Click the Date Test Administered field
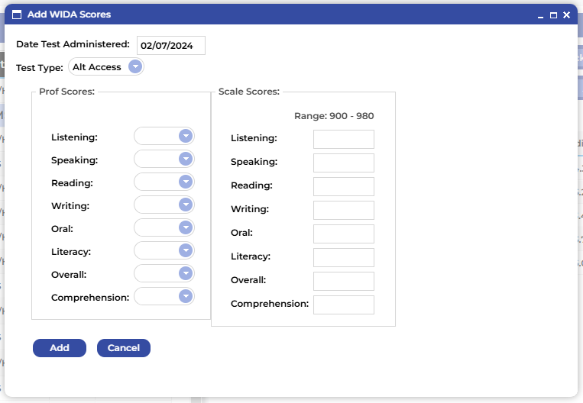Viewport: 583px width, 403px height. click(171, 46)
